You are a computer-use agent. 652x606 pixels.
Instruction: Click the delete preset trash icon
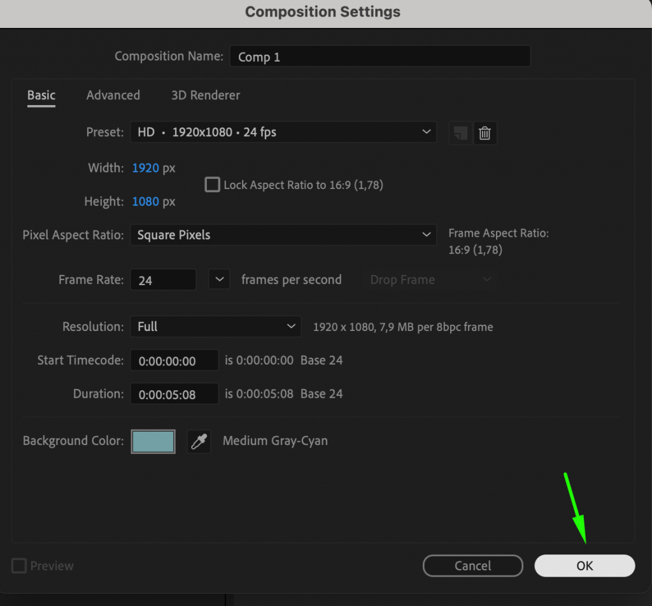485,133
